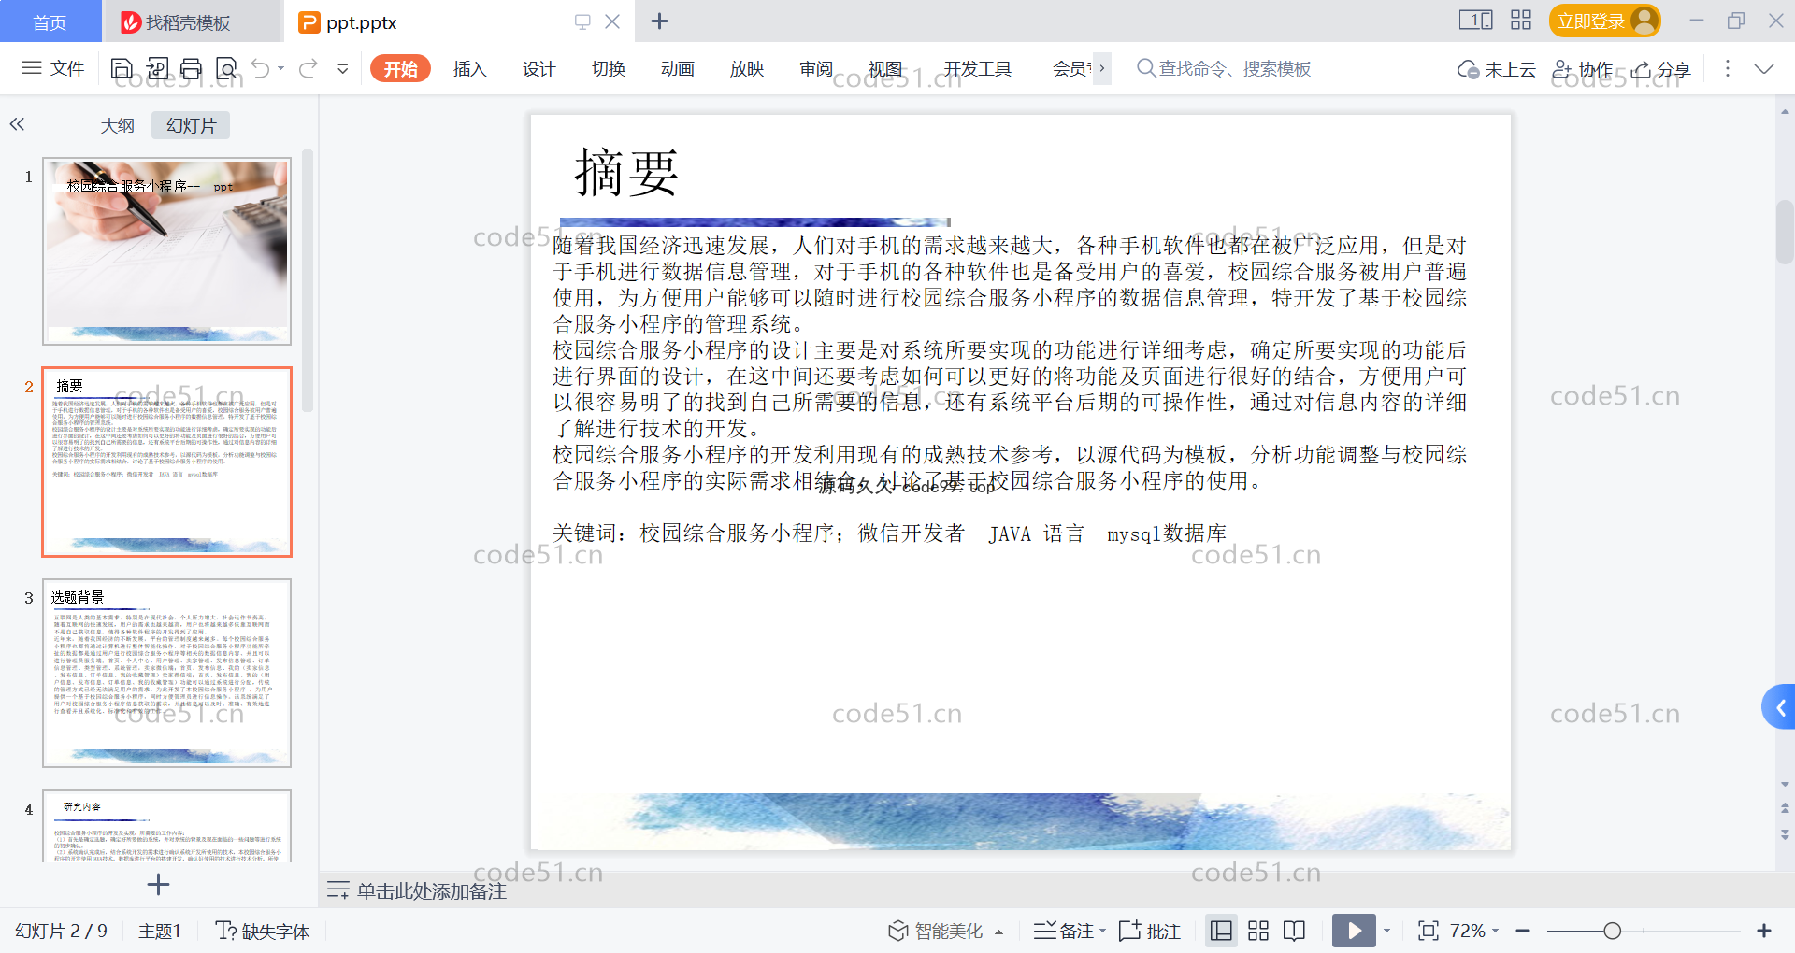Open the vertical three-dot more menu
The image size is (1795, 953).
point(1727,68)
